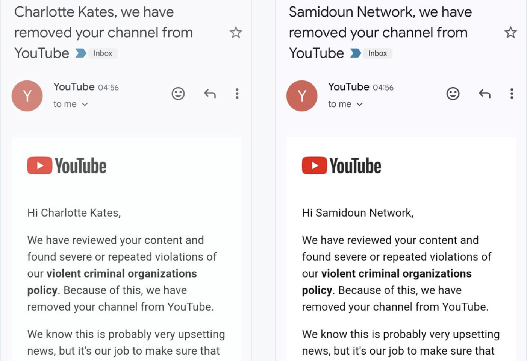
Task: Click the YouTube logo in Charlotte Kates email
Action: [67, 166]
